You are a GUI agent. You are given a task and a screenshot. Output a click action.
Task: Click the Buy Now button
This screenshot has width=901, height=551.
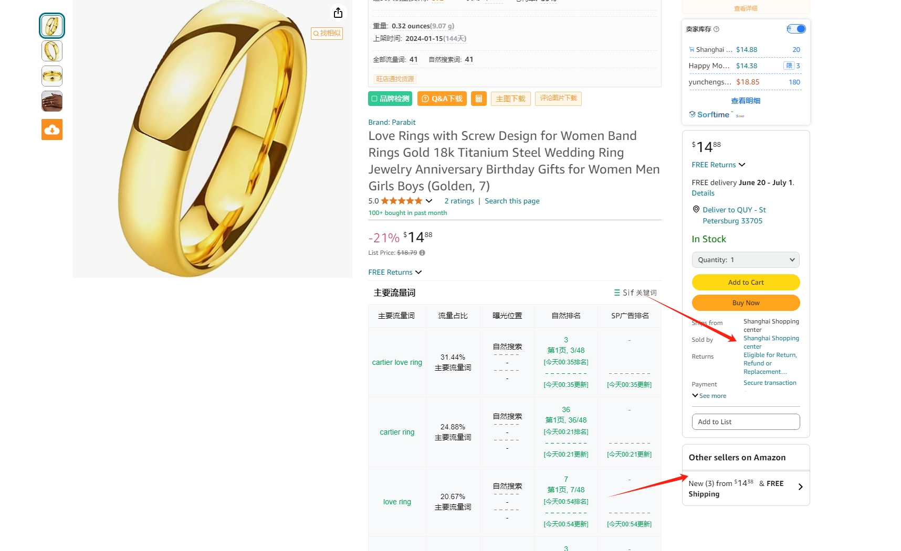[x=746, y=302]
